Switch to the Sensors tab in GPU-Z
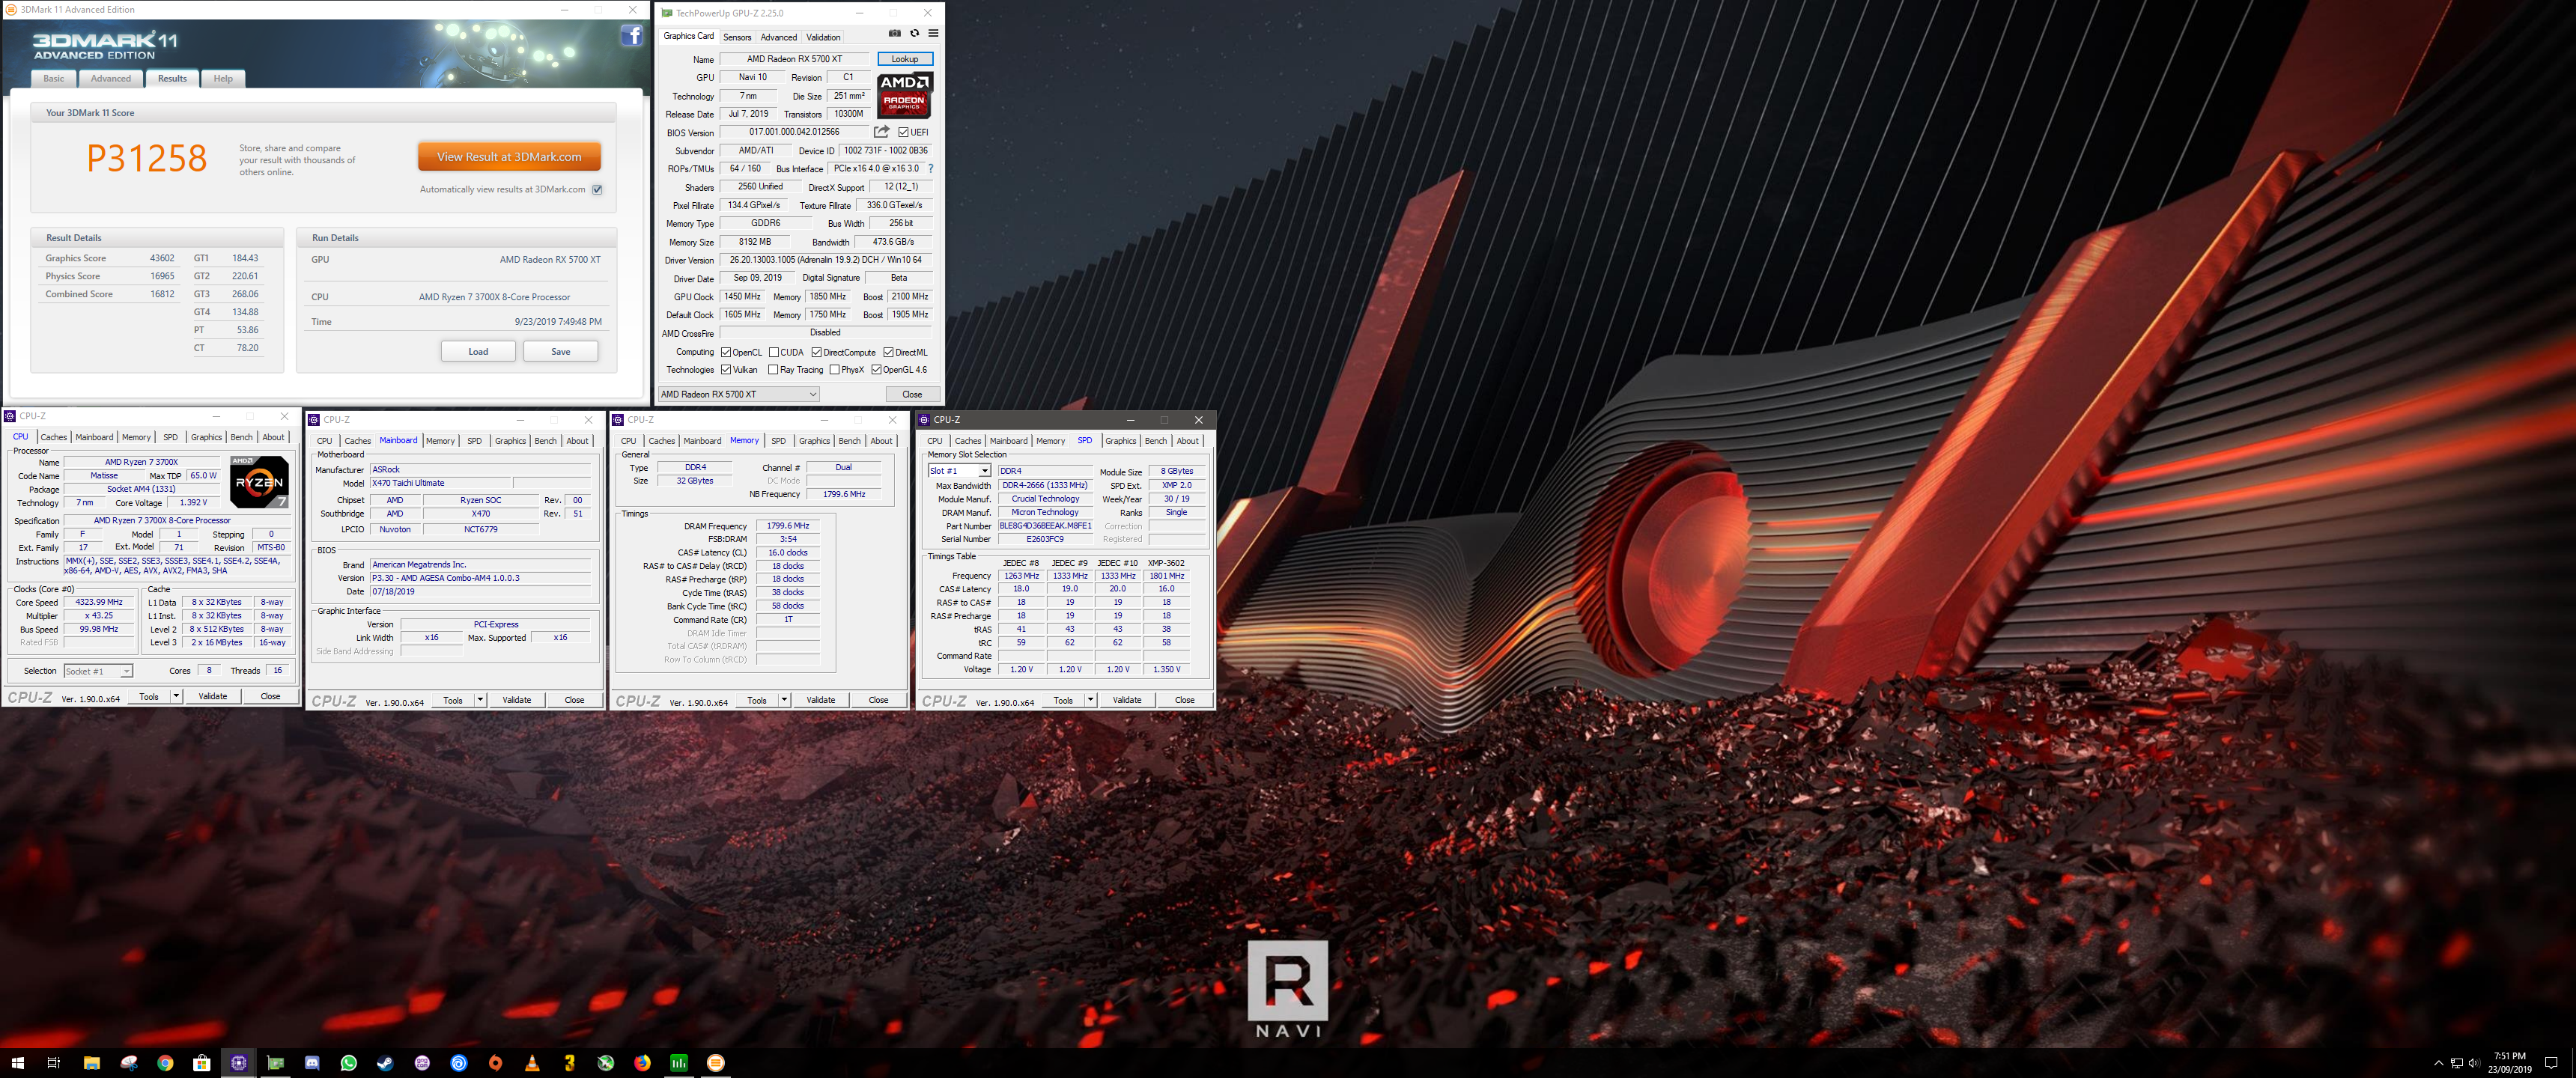 click(x=737, y=37)
